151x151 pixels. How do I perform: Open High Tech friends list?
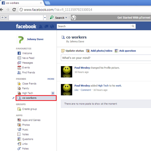(x=27, y=93)
